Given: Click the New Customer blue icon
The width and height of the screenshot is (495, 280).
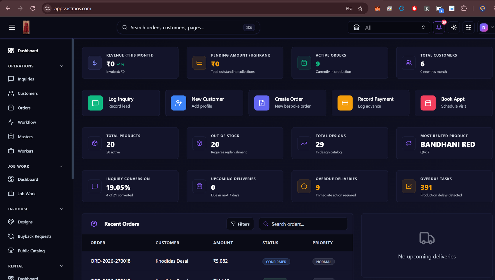Looking at the screenshot, I should (x=179, y=103).
